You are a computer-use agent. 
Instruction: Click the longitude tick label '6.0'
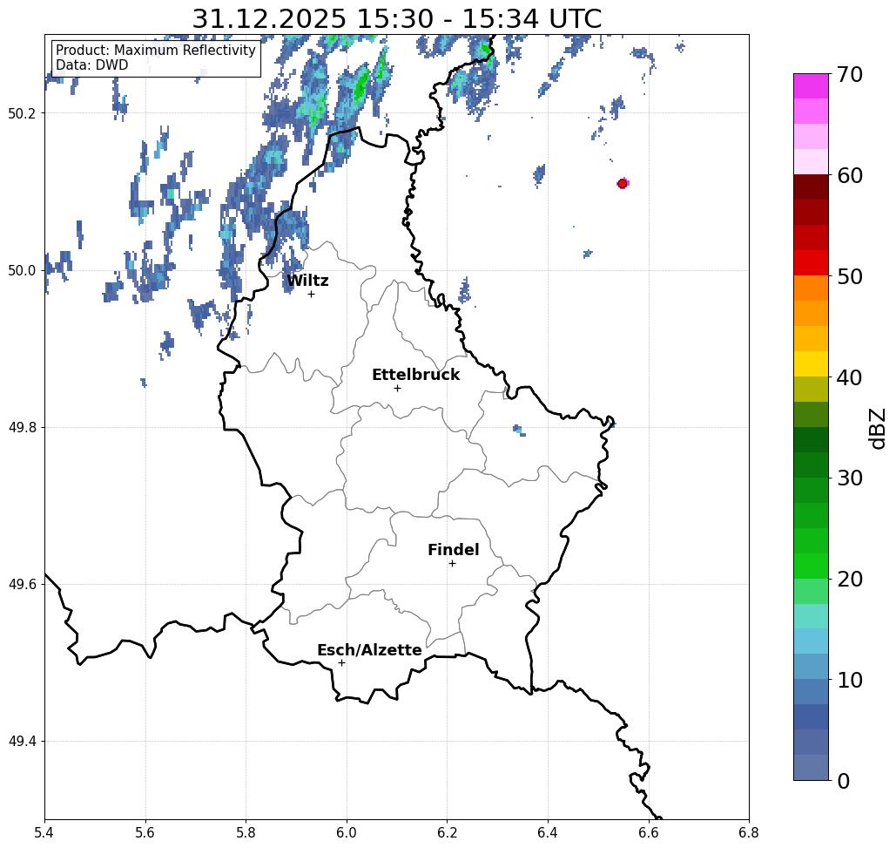tap(347, 832)
